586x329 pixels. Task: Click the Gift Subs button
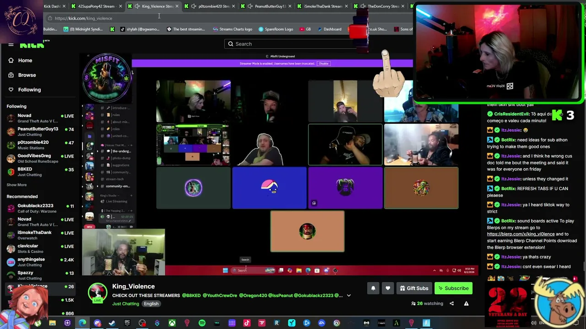(414, 288)
